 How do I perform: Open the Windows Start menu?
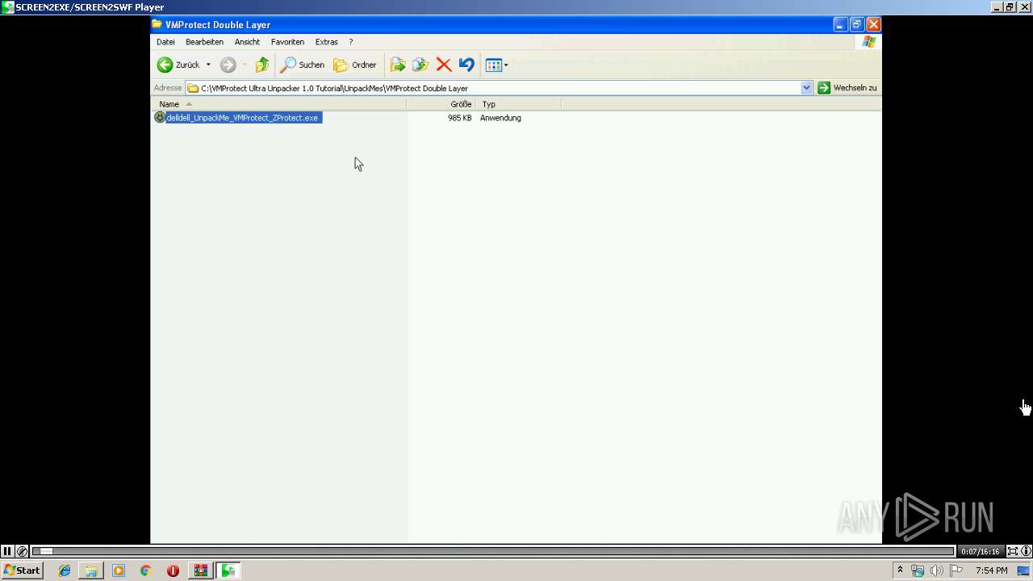point(23,571)
